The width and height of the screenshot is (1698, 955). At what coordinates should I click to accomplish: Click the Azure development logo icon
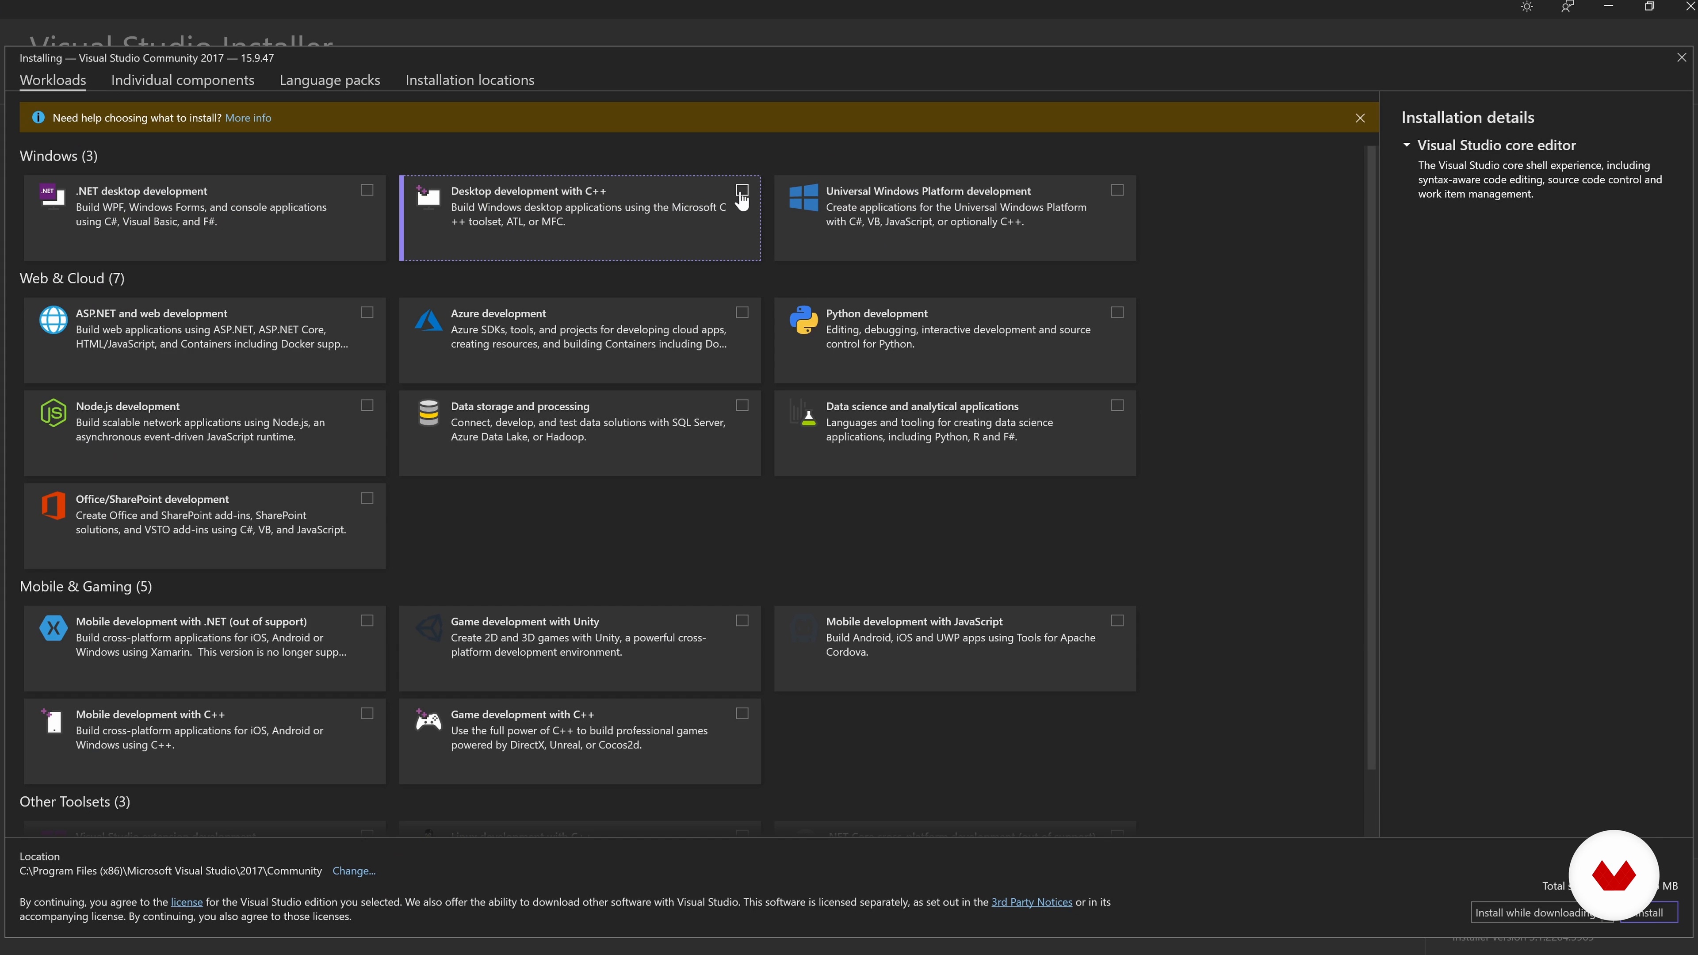coord(428,320)
